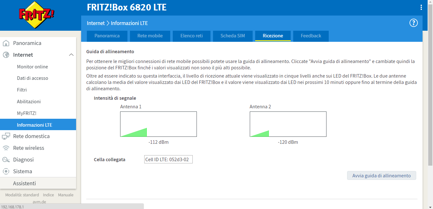This screenshot has height=209, width=433.
Task: Click the FRITZ! logo
Action: point(36,15)
